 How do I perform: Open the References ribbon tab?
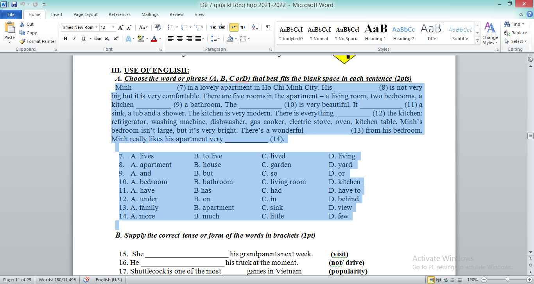(x=119, y=14)
